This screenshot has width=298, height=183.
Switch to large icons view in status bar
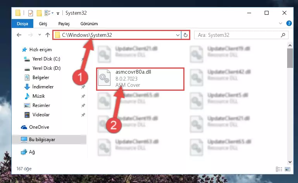288,169
